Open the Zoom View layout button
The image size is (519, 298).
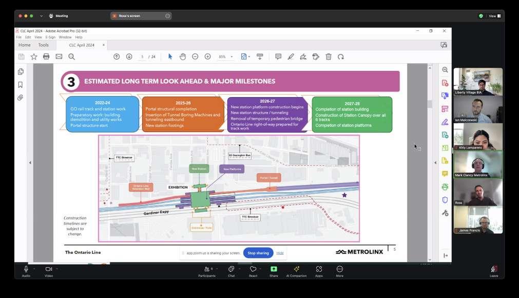[495, 16]
